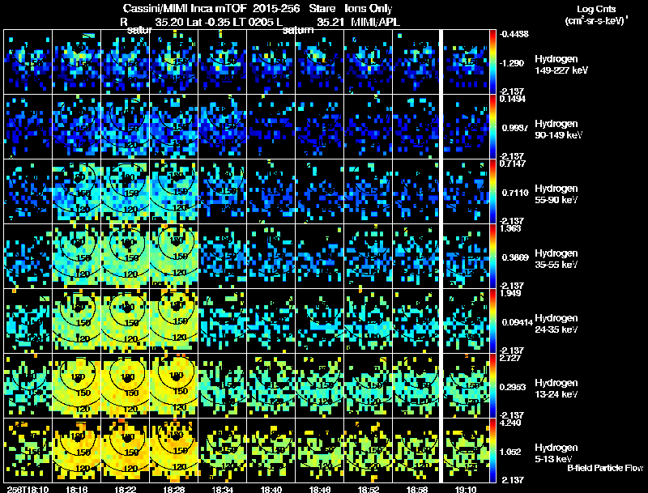Click the color bar beside Hydrogen 5-13 keV
Screen dimensions: 648x493
[492, 450]
